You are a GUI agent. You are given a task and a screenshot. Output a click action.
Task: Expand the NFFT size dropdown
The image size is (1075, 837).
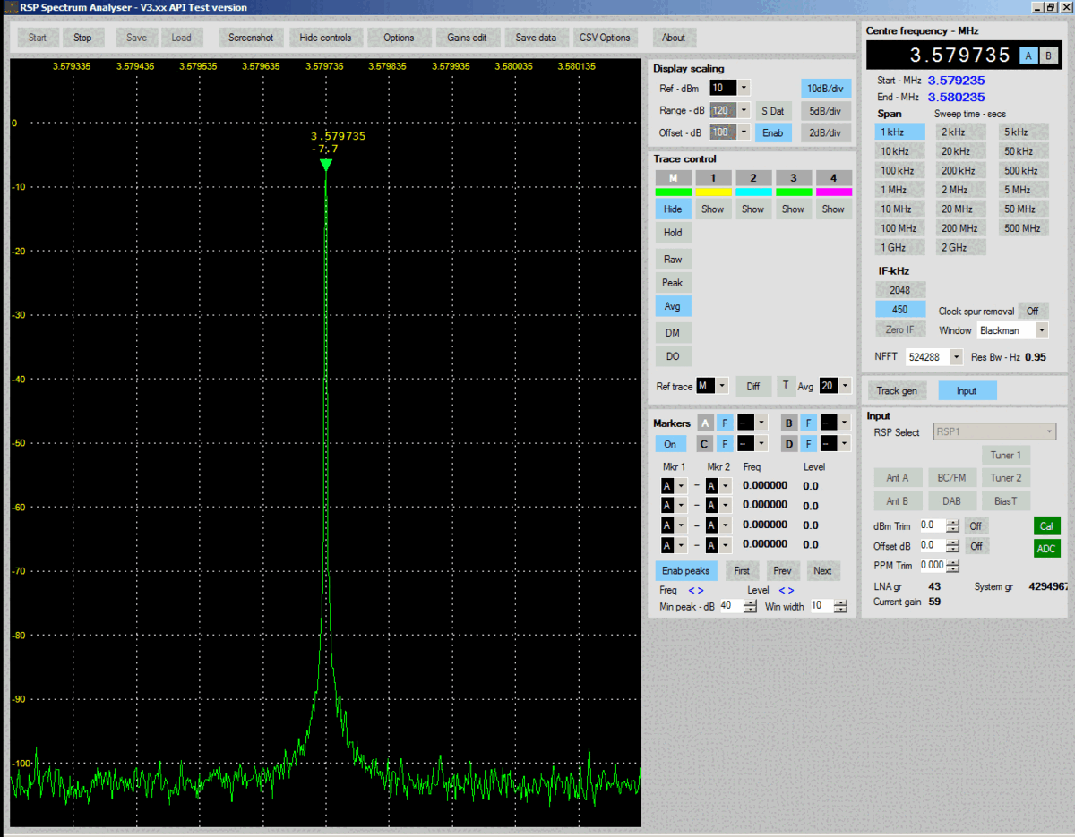[957, 357]
